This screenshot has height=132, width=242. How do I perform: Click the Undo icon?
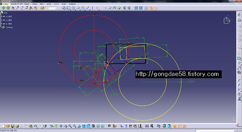click(35, 126)
